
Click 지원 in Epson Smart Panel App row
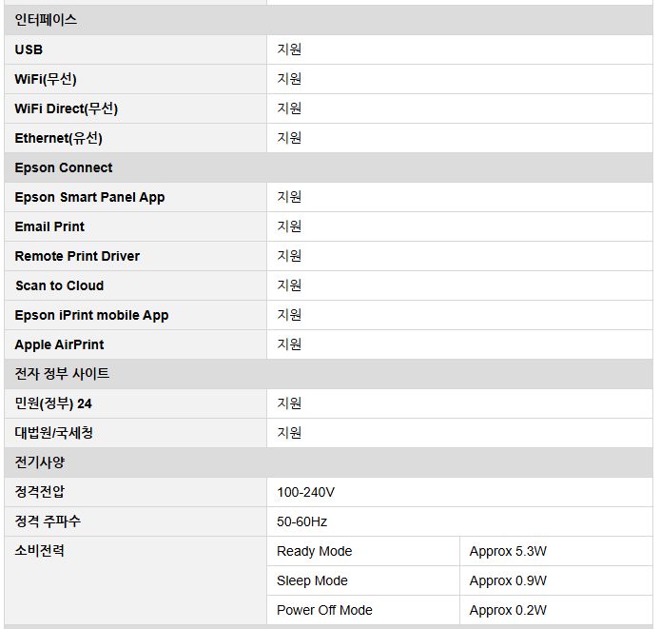(289, 197)
